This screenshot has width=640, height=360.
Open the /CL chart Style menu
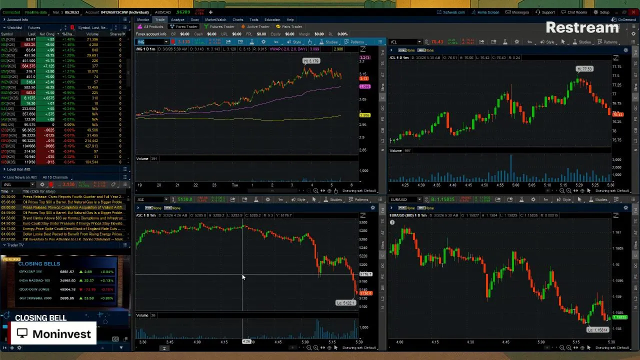(x=547, y=42)
